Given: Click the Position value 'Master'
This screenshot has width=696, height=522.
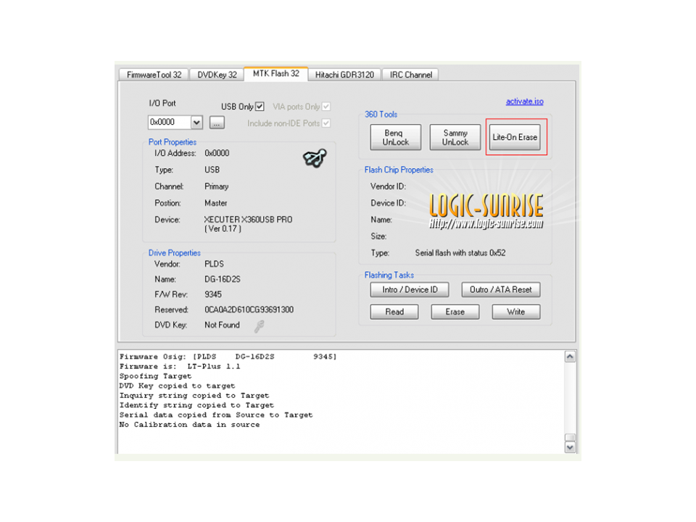Looking at the screenshot, I should pos(216,203).
